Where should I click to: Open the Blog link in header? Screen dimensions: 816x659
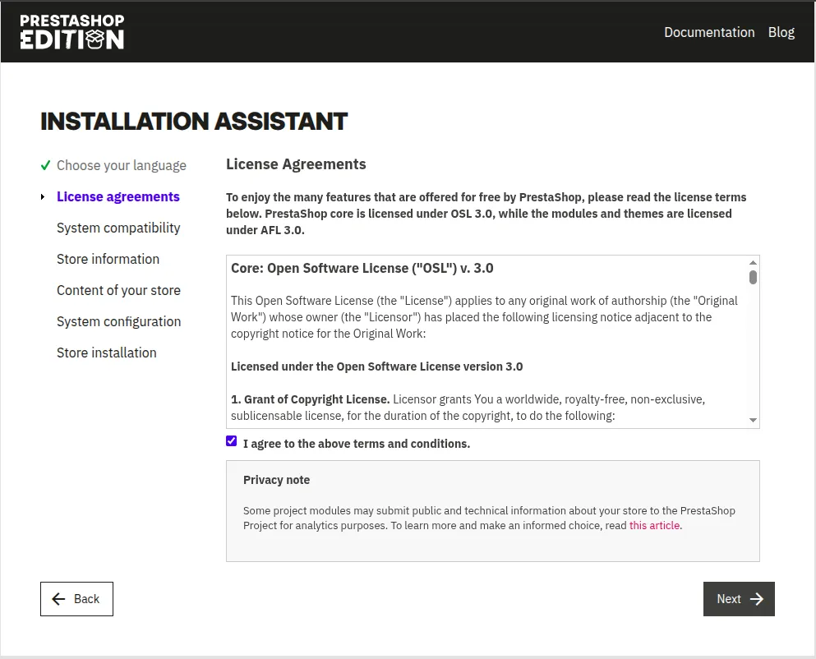click(x=781, y=32)
